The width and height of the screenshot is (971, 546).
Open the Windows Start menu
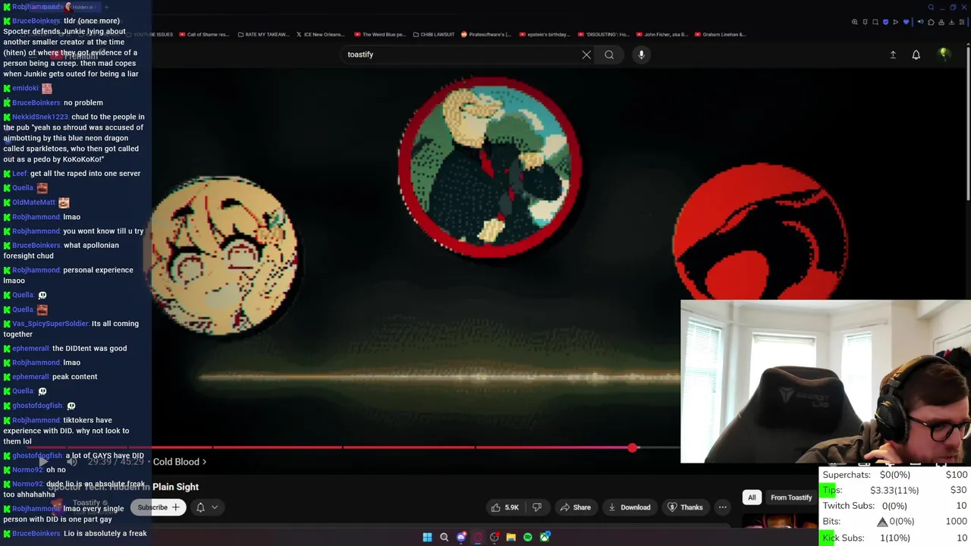pos(427,538)
